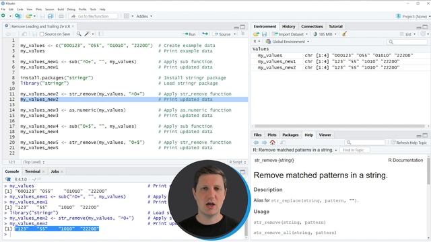
Task: Switch to the History tab
Action: pos(288,26)
